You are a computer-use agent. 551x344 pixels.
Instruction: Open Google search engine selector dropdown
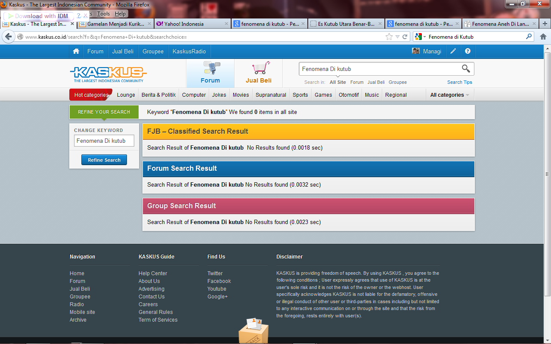[421, 37]
